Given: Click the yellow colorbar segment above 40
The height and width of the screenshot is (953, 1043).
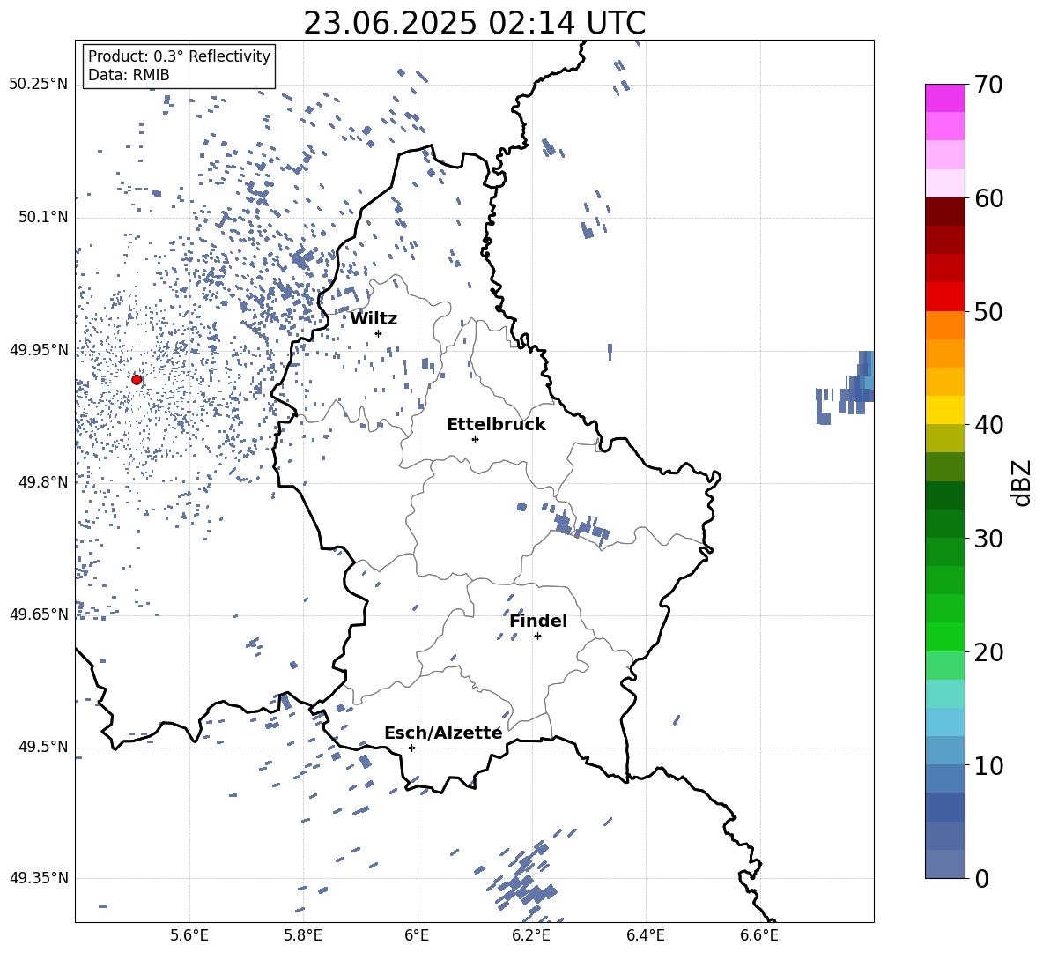Looking at the screenshot, I should (945, 410).
